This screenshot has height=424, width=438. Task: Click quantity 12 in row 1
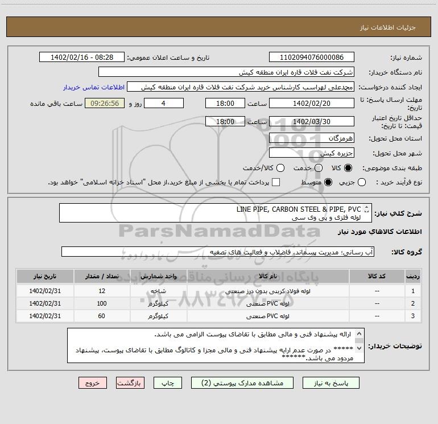tap(102, 291)
